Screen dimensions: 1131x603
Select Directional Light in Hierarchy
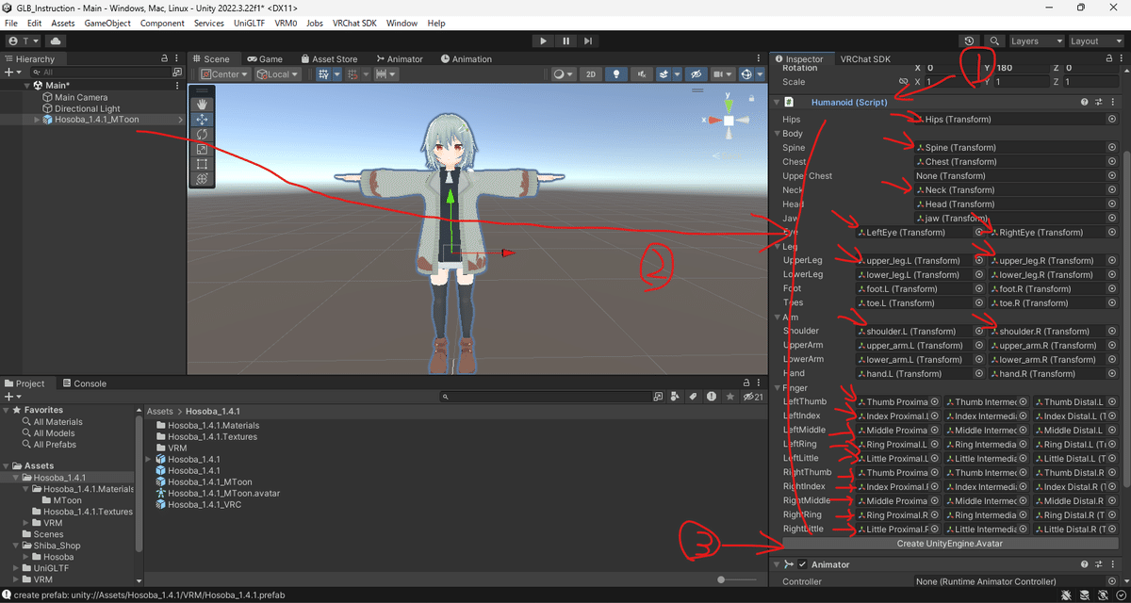click(x=88, y=108)
